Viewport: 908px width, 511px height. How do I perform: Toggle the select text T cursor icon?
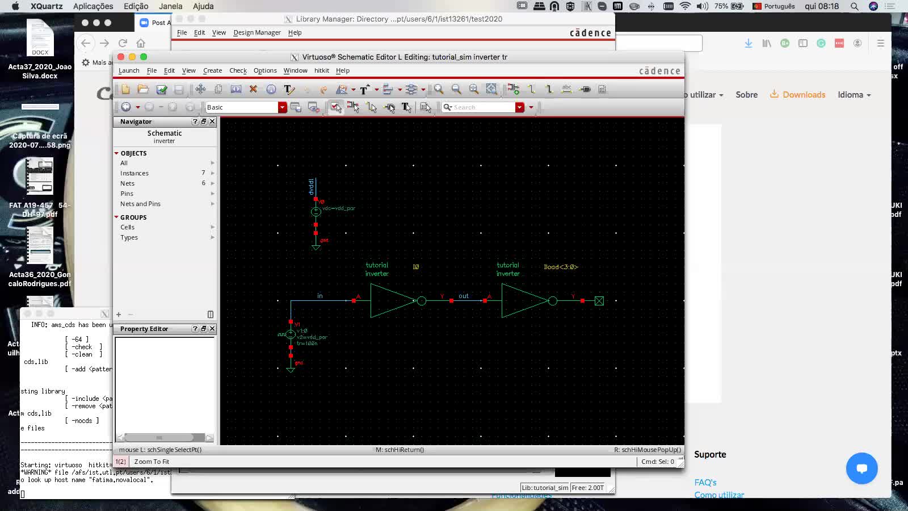[406, 107]
